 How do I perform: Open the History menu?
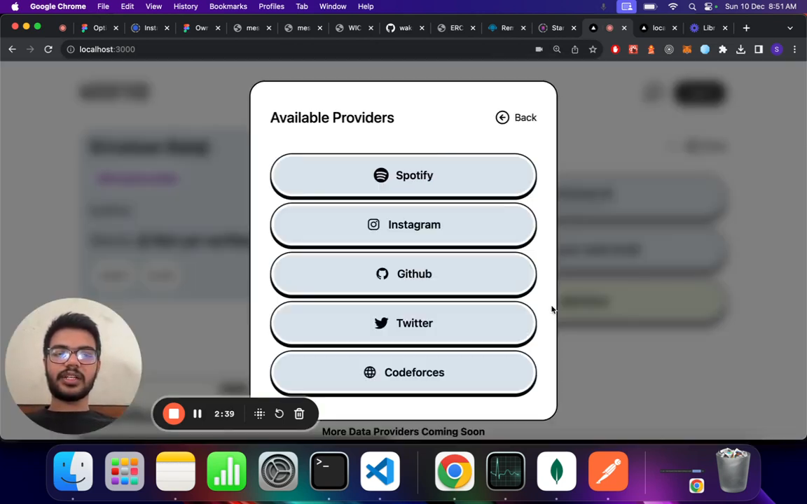coord(185,7)
